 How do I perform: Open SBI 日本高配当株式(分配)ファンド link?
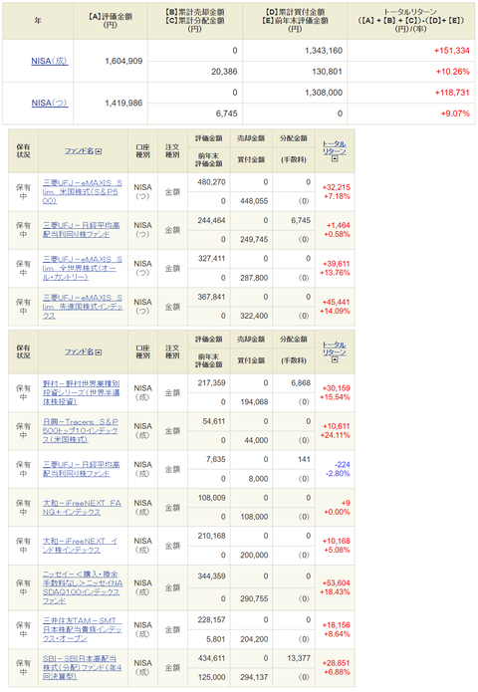82,667
